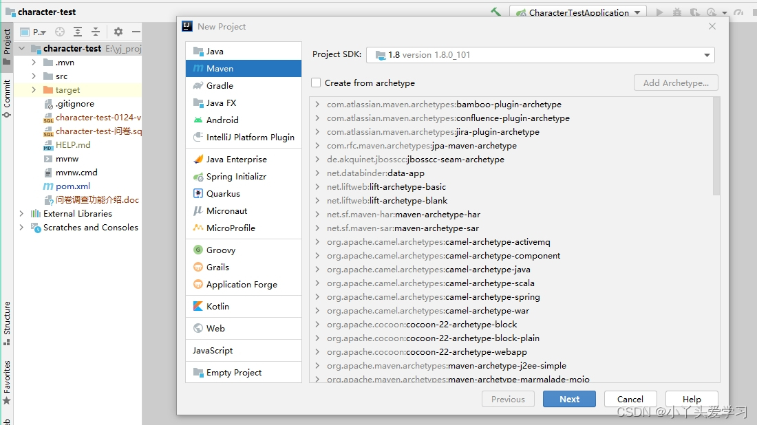The width and height of the screenshot is (757, 425).
Task: Select Java project type in New Project list
Action: (x=244, y=51)
